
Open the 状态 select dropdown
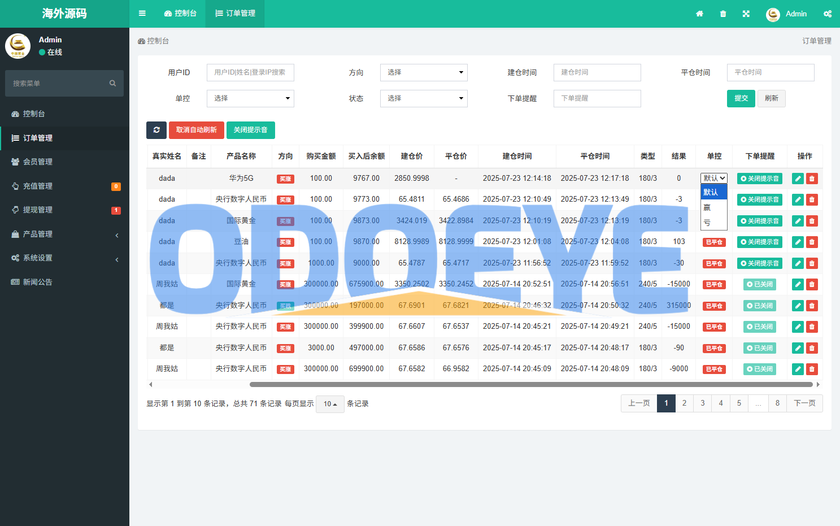[424, 98]
